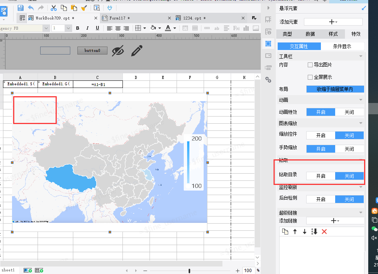Image resolution: width=378 pixels, height=274 pixels.
Task: Activate the format painter brush
Action: click(84, 8)
